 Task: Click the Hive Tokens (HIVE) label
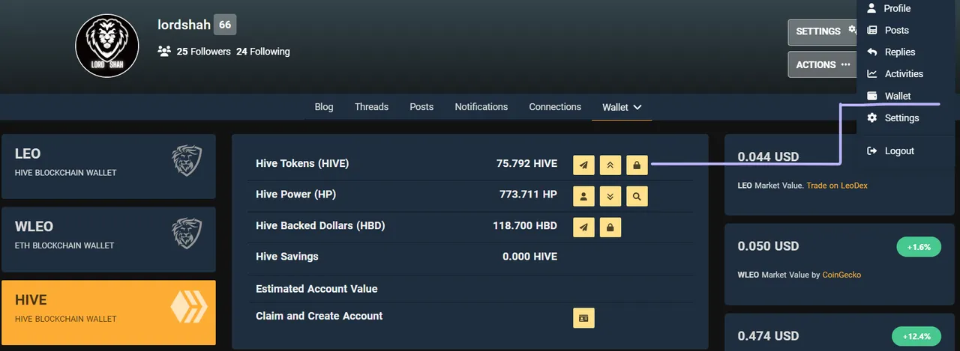[302, 163]
